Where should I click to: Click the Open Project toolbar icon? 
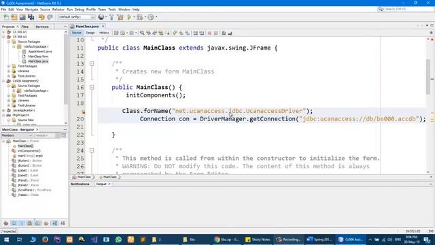click(x=22, y=17)
